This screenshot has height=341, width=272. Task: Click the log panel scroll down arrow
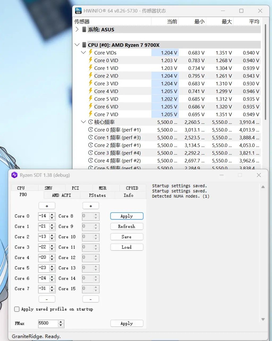263,319
